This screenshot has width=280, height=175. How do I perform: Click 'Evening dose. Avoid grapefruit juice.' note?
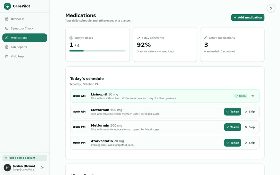point(112,145)
